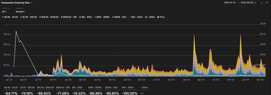Click the Transaction Count by Size title
Screen dimensions: 271x95
tap(15, 3)
